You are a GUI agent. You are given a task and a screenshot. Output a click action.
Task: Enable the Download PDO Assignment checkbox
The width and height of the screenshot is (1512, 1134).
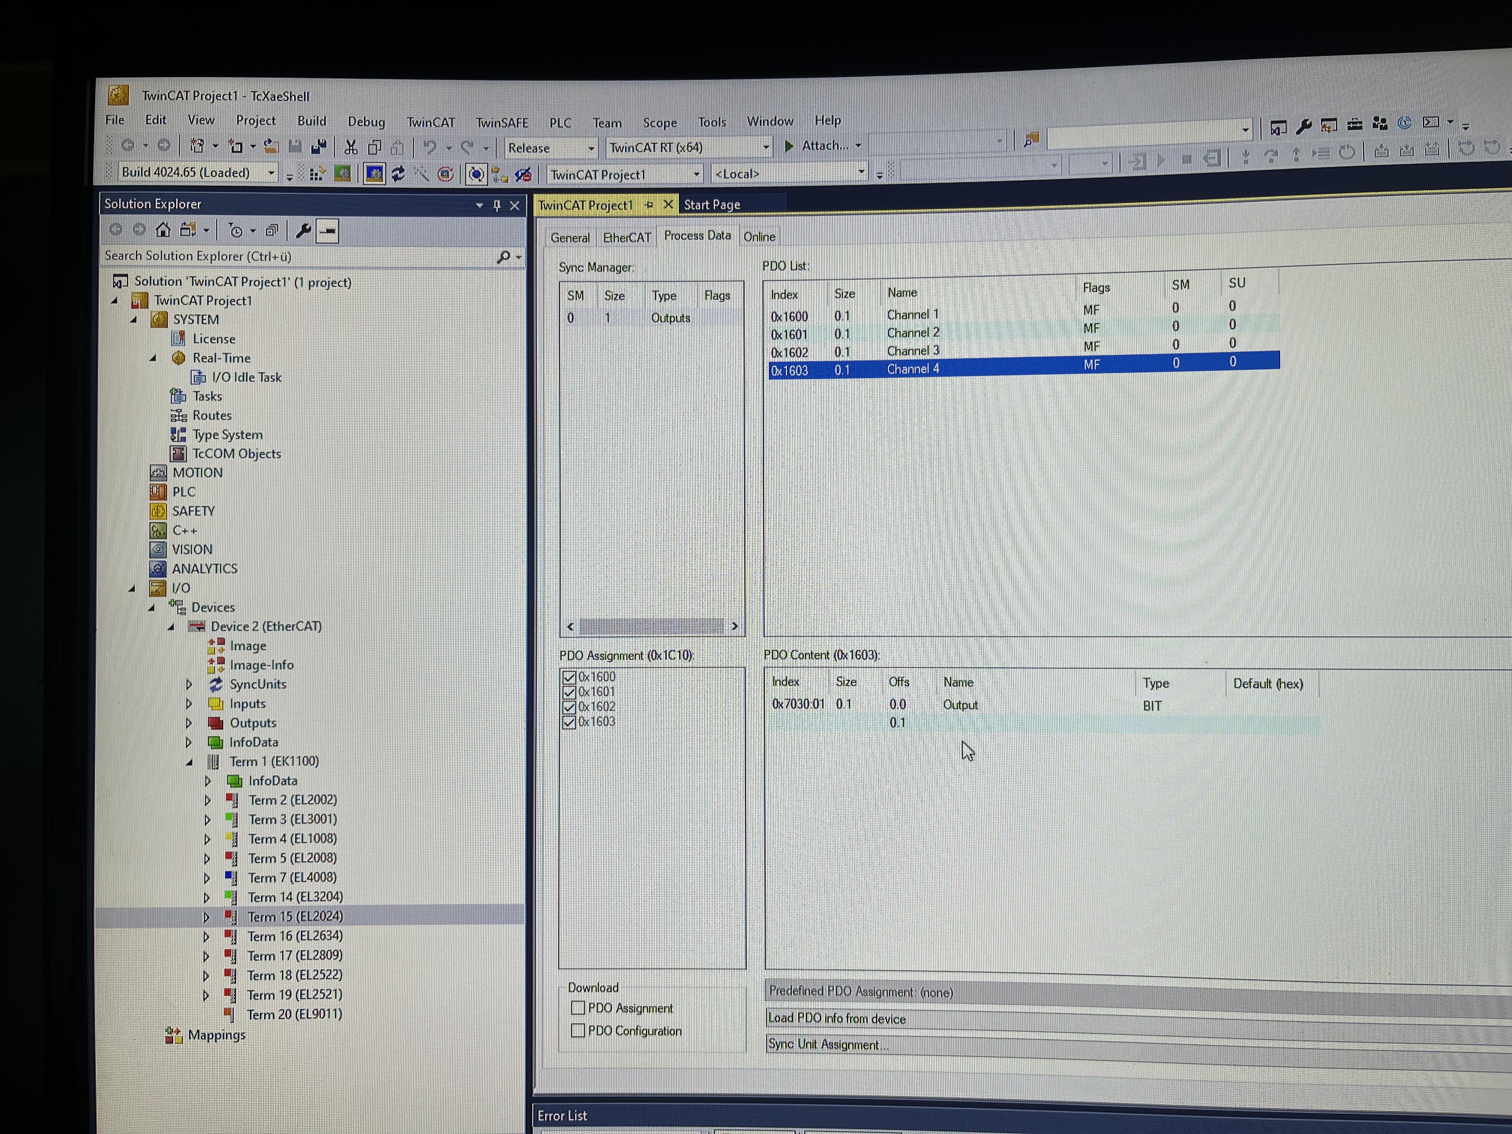coord(577,1008)
